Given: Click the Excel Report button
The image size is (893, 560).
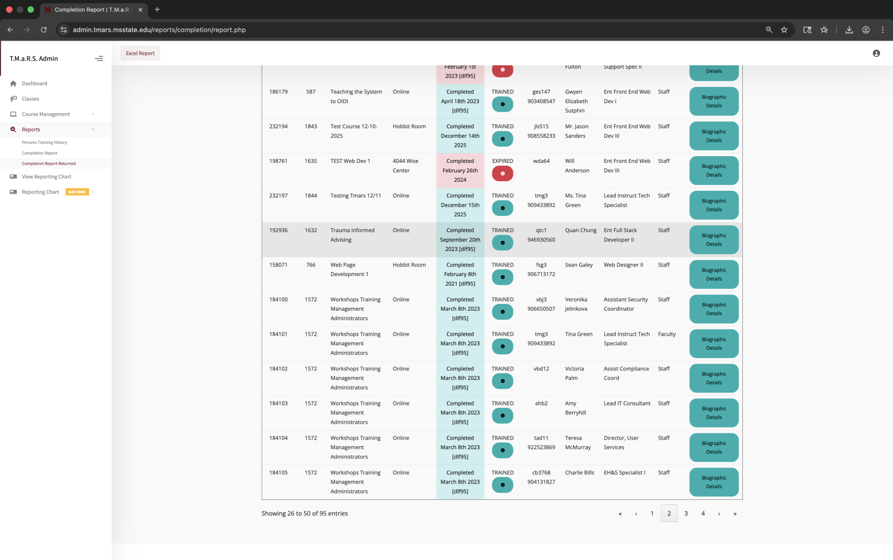Looking at the screenshot, I should 140,53.
